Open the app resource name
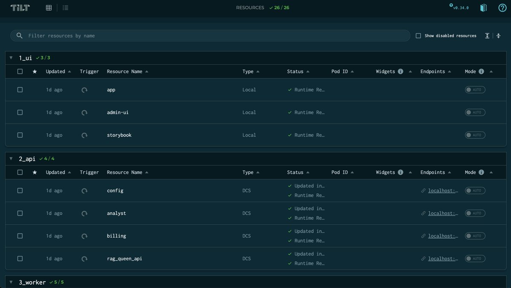 (x=111, y=90)
